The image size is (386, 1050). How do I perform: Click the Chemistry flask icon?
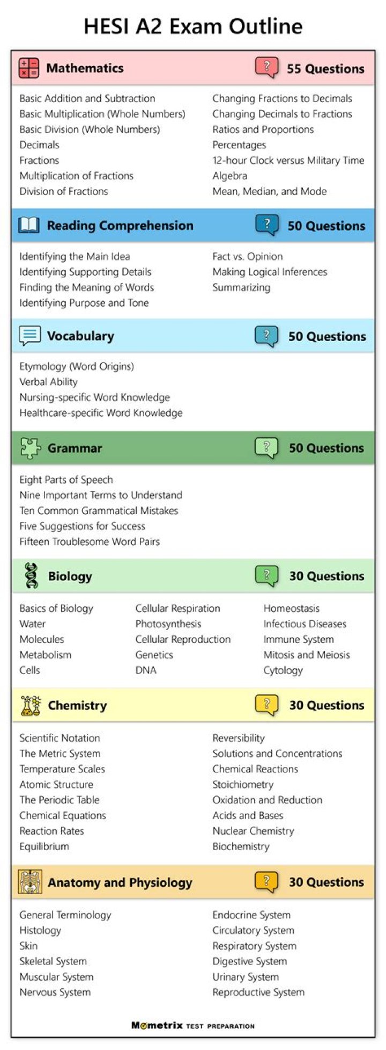tap(31, 705)
